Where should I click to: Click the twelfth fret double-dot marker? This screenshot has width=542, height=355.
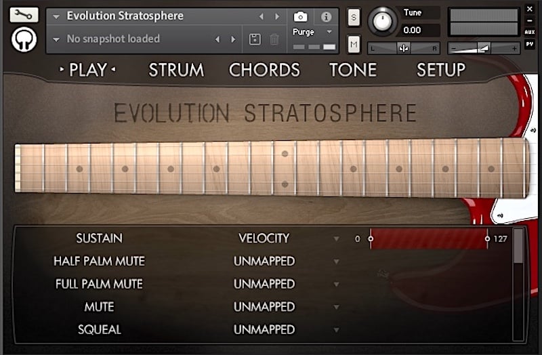click(285, 169)
